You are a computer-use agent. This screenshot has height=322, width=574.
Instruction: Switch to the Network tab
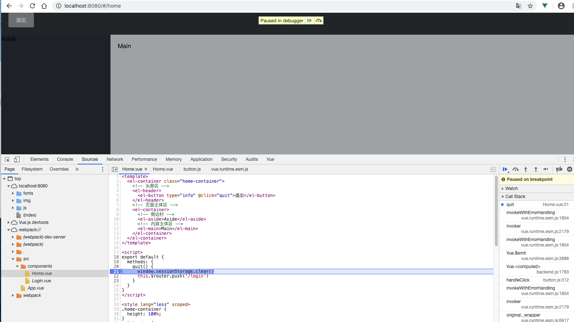point(115,159)
